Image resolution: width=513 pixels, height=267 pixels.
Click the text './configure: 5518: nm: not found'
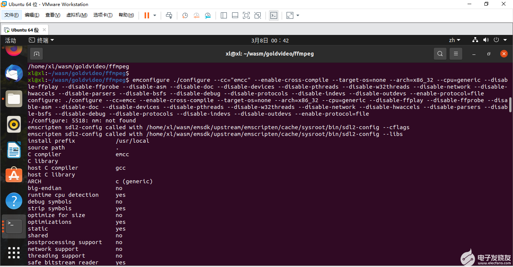(82, 121)
